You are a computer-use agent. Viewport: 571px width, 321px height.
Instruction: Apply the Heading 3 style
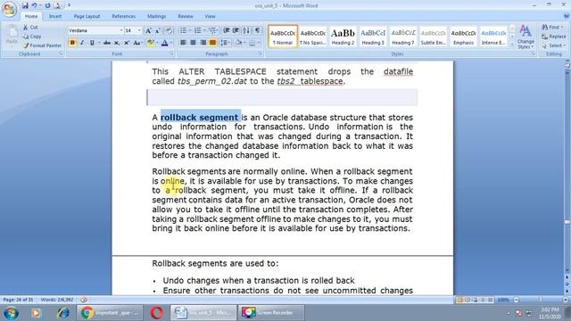[x=373, y=37]
